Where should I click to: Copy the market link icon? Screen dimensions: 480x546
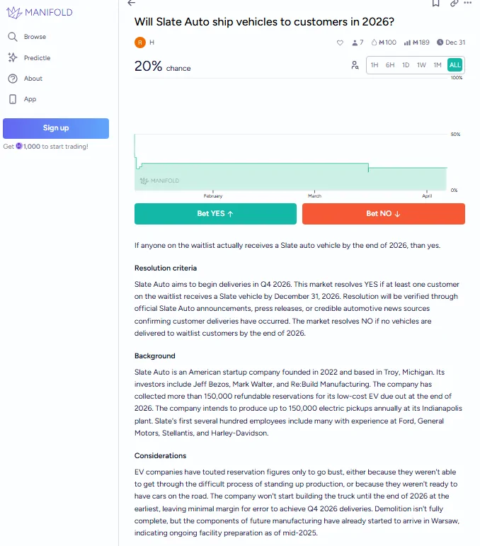(x=454, y=3)
